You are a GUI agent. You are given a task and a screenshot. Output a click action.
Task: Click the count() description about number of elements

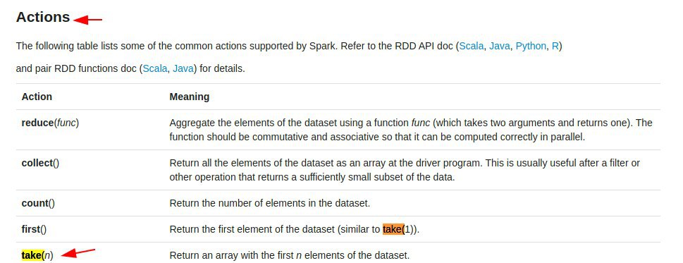[270, 203]
